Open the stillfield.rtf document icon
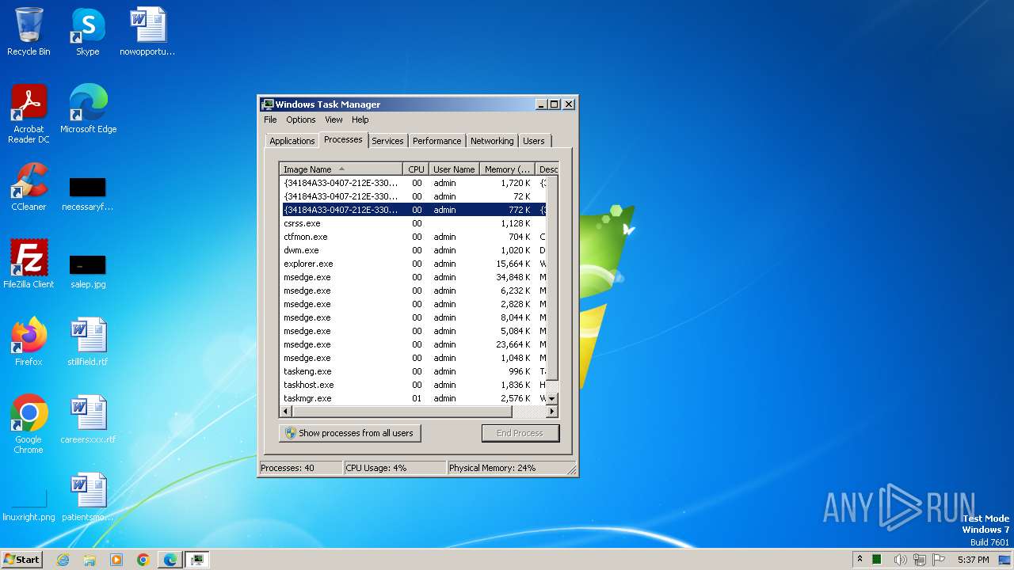Viewport: 1014px width, 570px height. pos(88,342)
